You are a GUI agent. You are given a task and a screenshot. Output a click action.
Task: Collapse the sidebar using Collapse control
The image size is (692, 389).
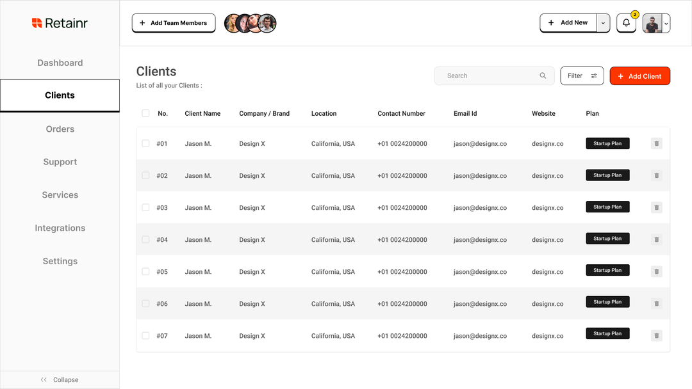60,379
